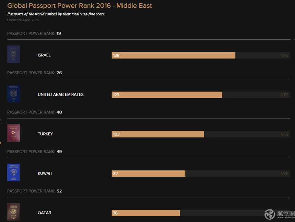The image size is (295, 222).
Task: Click the Turkey passport cover image
Action: click(13, 133)
